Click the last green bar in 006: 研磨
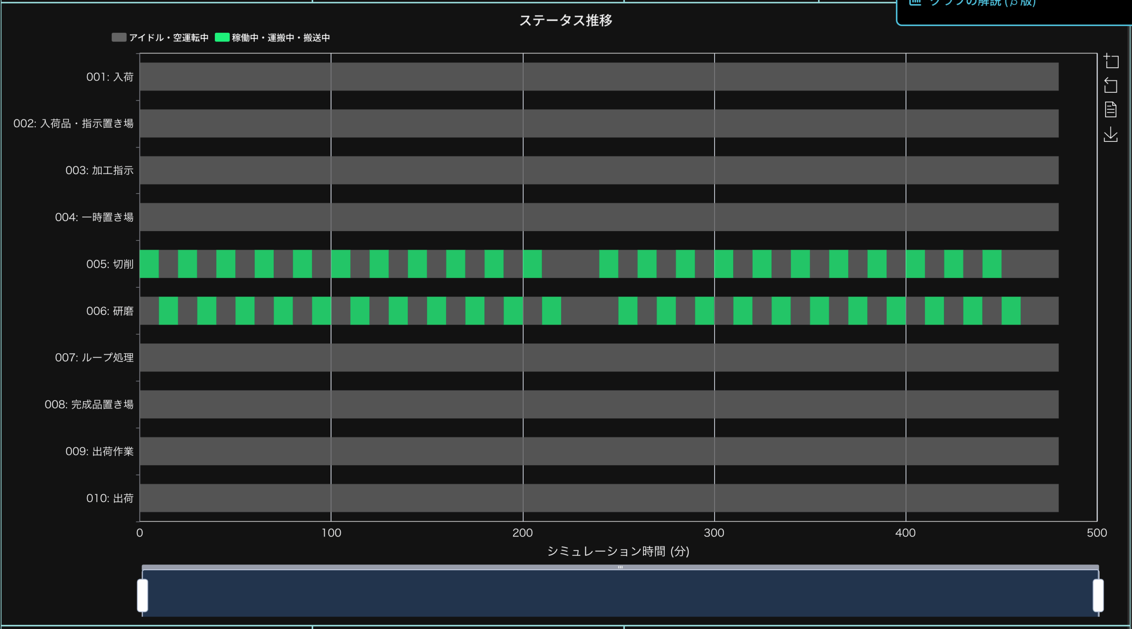 (x=1011, y=311)
